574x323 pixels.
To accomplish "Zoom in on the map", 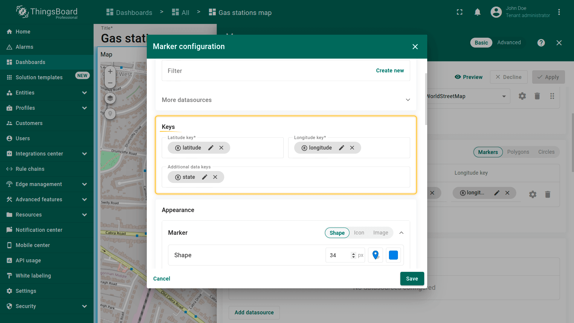I will point(110,71).
